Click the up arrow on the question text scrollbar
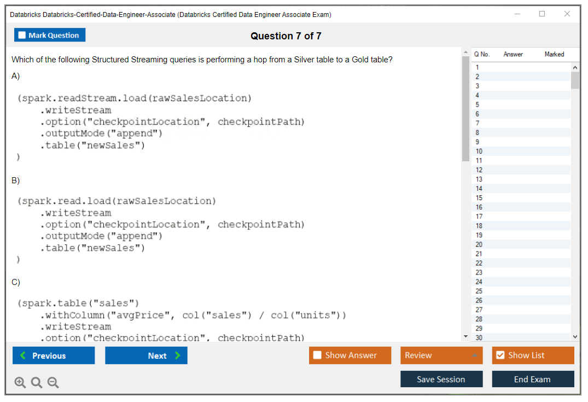The image size is (588, 402). pyautogui.click(x=465, y=52)
